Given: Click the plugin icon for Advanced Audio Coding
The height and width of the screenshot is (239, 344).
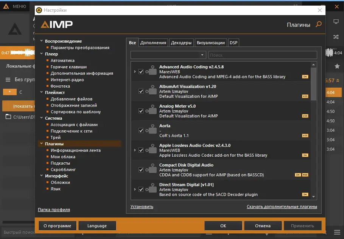Looking at the screenshot, I should point(151,70).
